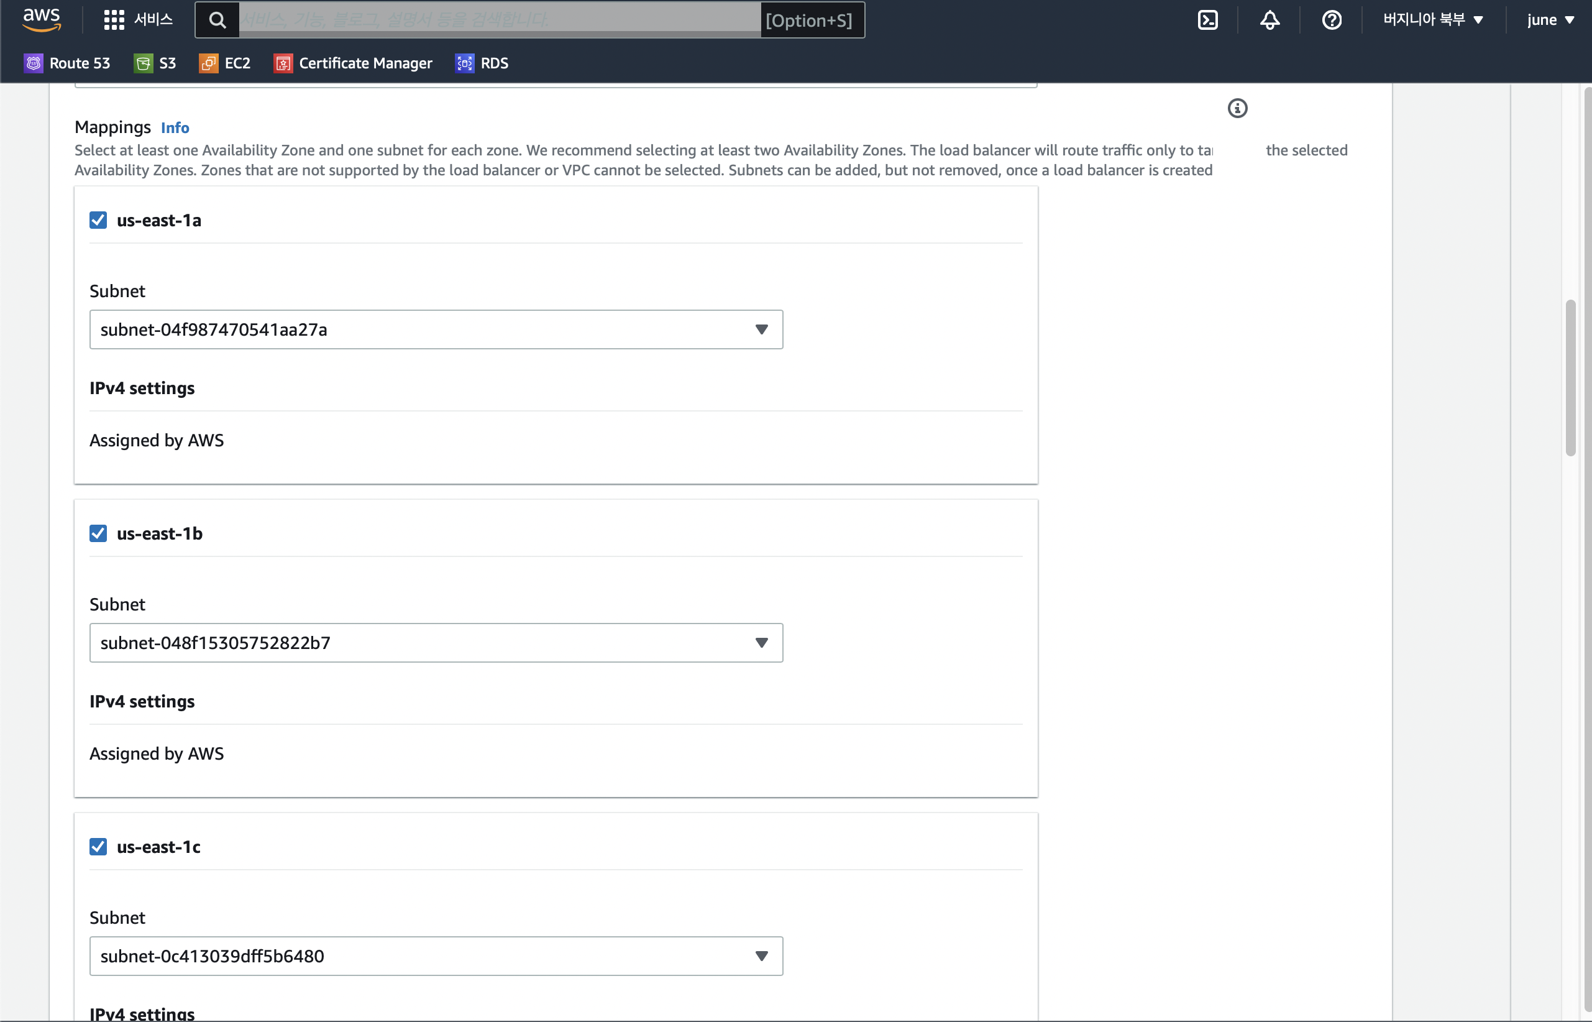Viewport: 1592px width, 1022px height.
Task: Open the EC2 shortcut
Action: coord(225,63)
